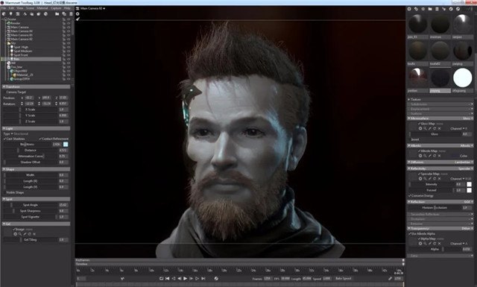Toggle the Use Albedo Alpha checkbox

(x=410, y=234)
